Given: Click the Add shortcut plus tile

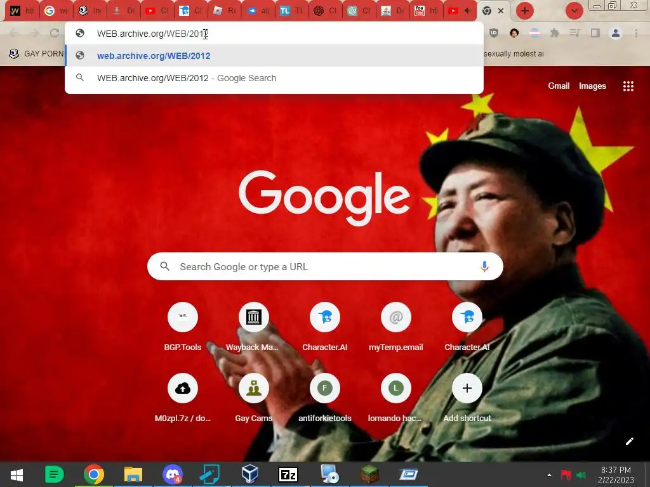Looking at the screenshot, I should click(467, 388).
